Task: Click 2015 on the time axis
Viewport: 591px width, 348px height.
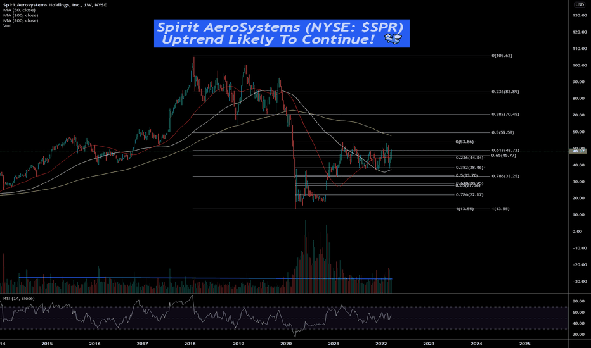Action: coord(47,344)
